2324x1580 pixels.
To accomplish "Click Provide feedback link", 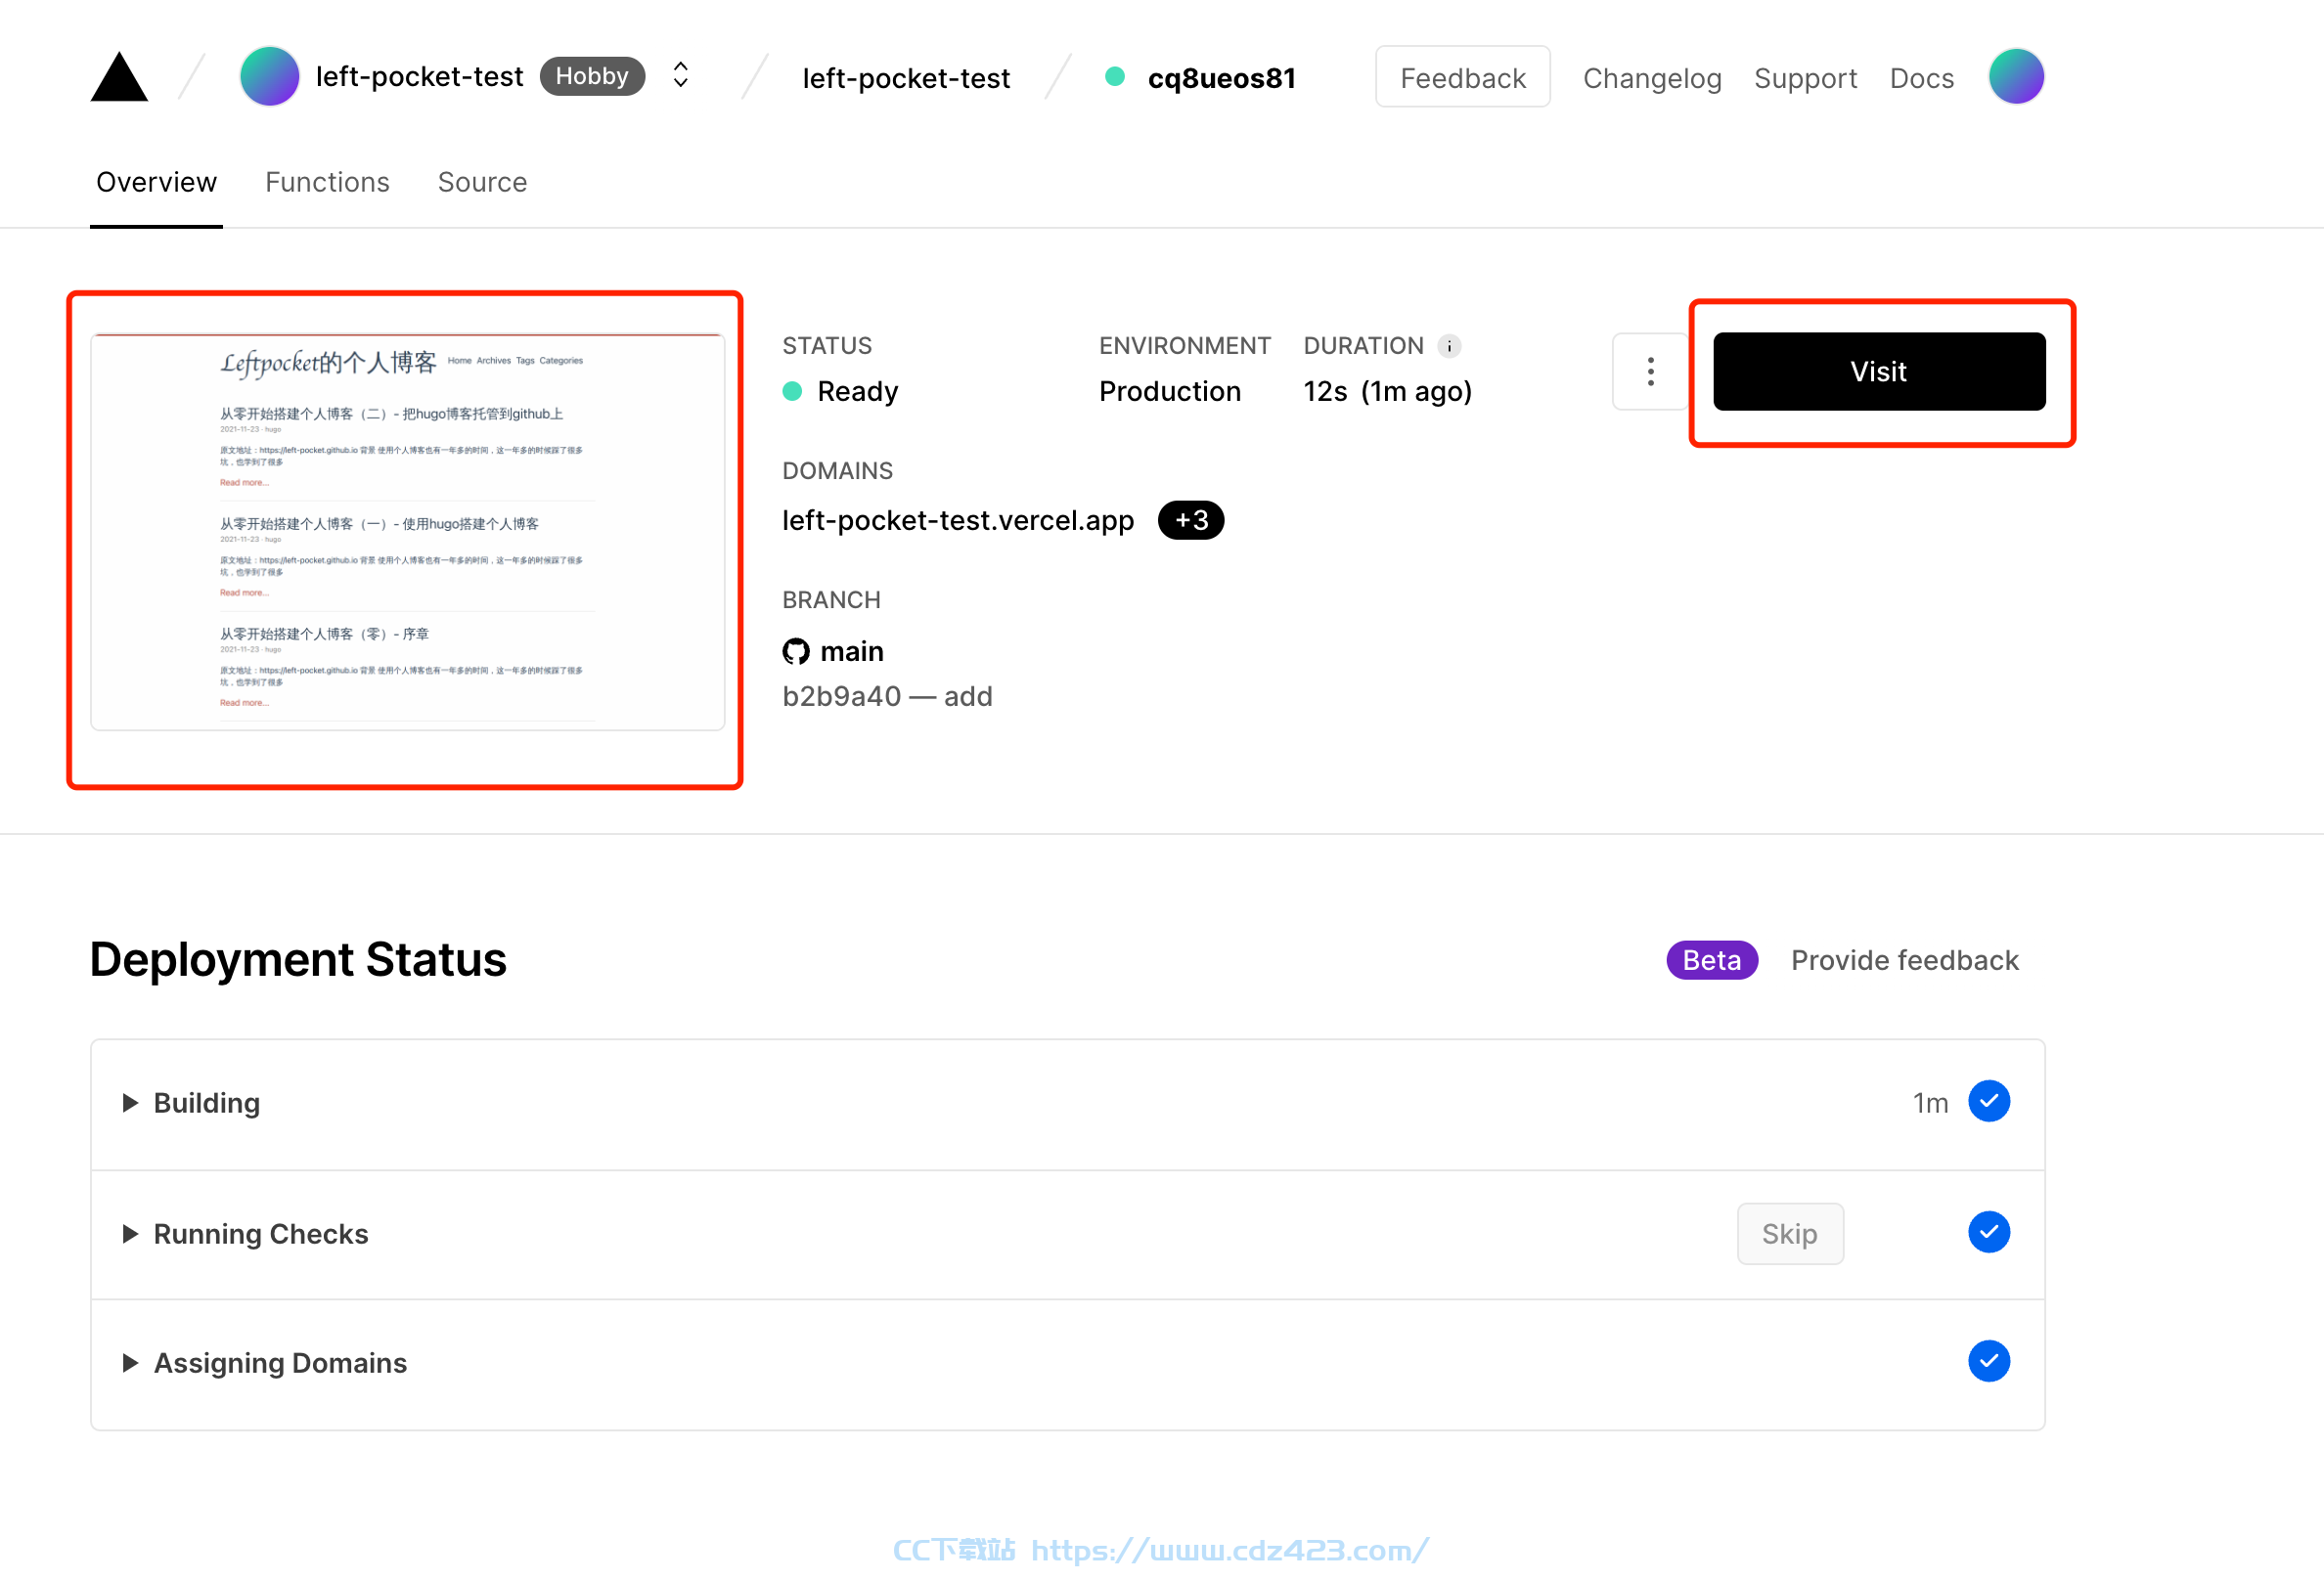I will pyautogui.click(x=1905, y=960).
